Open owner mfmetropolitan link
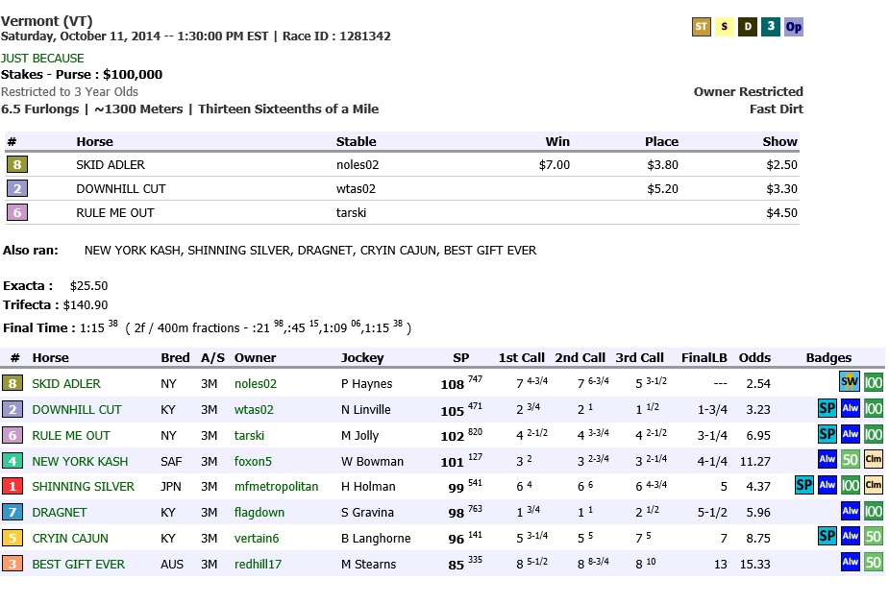Screen dimensions: 889x604 [276, 487]
